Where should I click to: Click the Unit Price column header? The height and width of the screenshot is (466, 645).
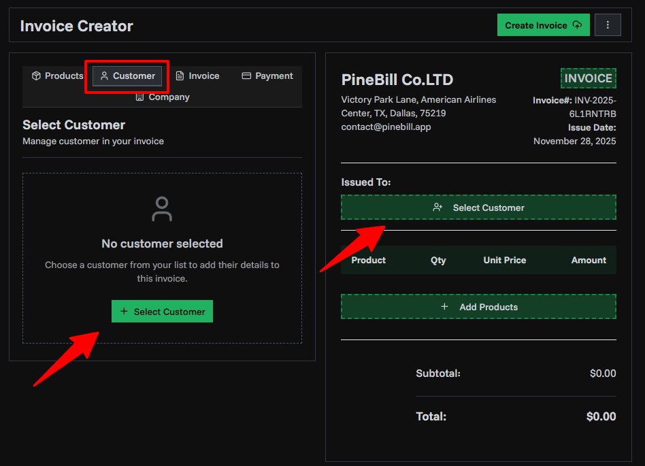pos(504,260)
